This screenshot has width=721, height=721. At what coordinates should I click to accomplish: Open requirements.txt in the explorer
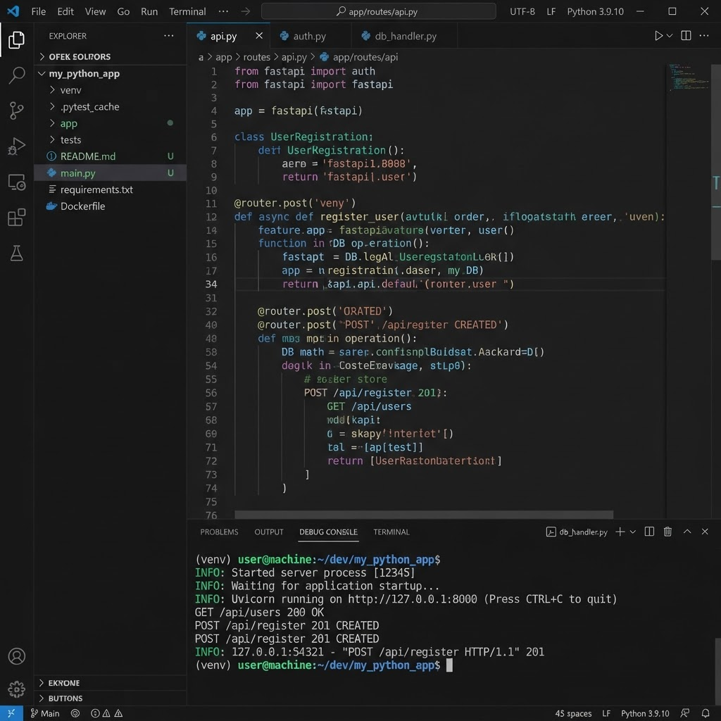pyautogui.click(x=111, y=189)
